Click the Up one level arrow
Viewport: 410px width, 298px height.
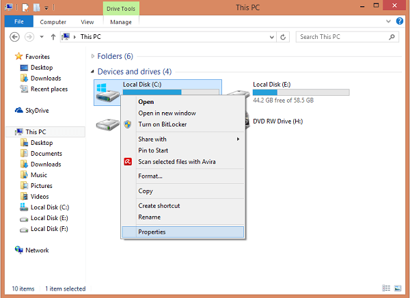(53, 37)
